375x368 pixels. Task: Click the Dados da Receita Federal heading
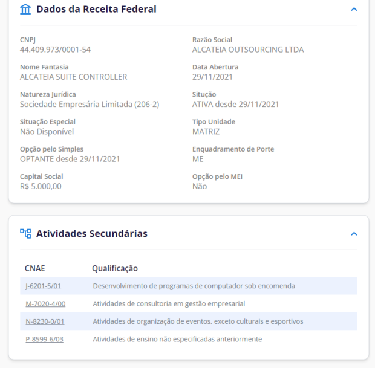[96, 9]
